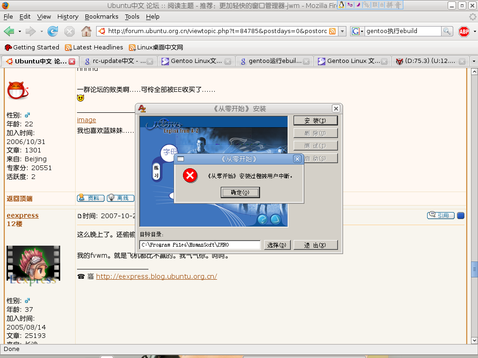Open the list all tabs dropdown
The height and width of the screenshot is (358, 478).
click(474, 61)
